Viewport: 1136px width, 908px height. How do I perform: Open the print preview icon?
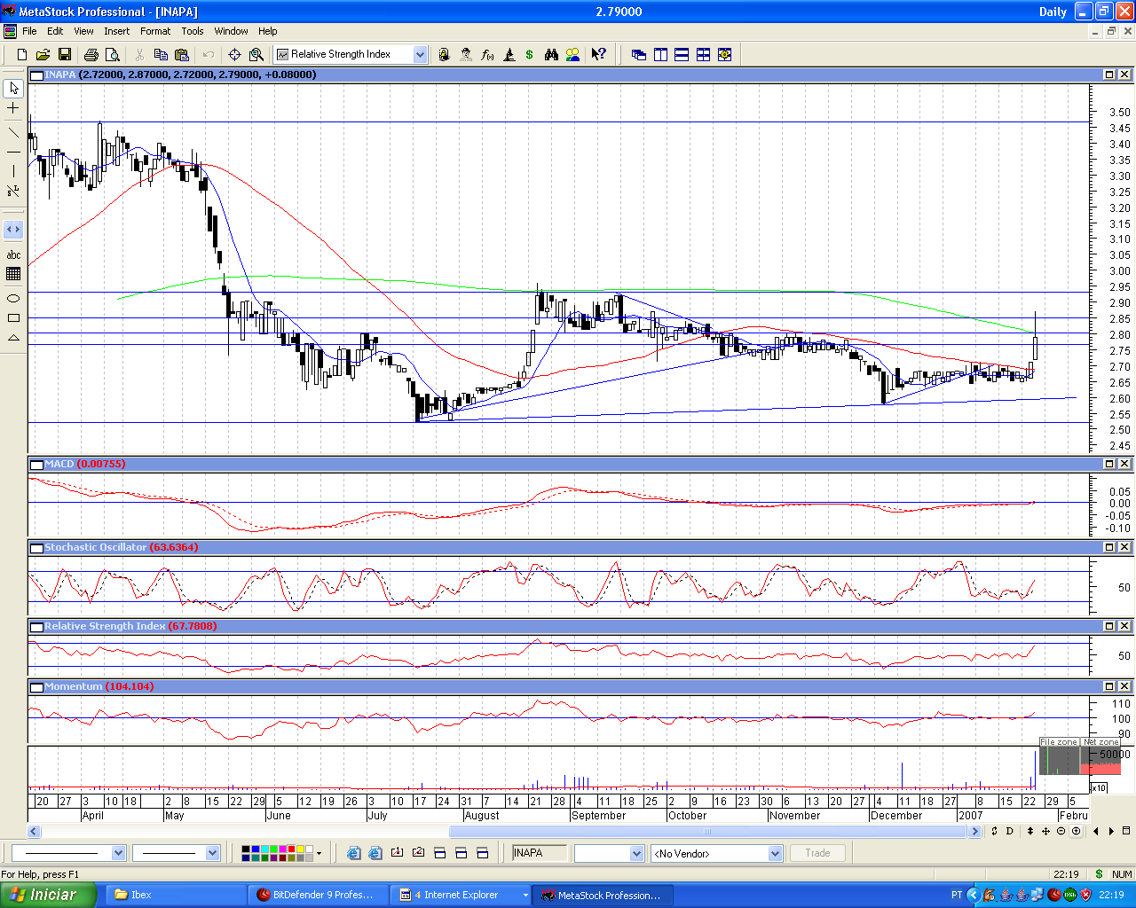coord(111,55)
